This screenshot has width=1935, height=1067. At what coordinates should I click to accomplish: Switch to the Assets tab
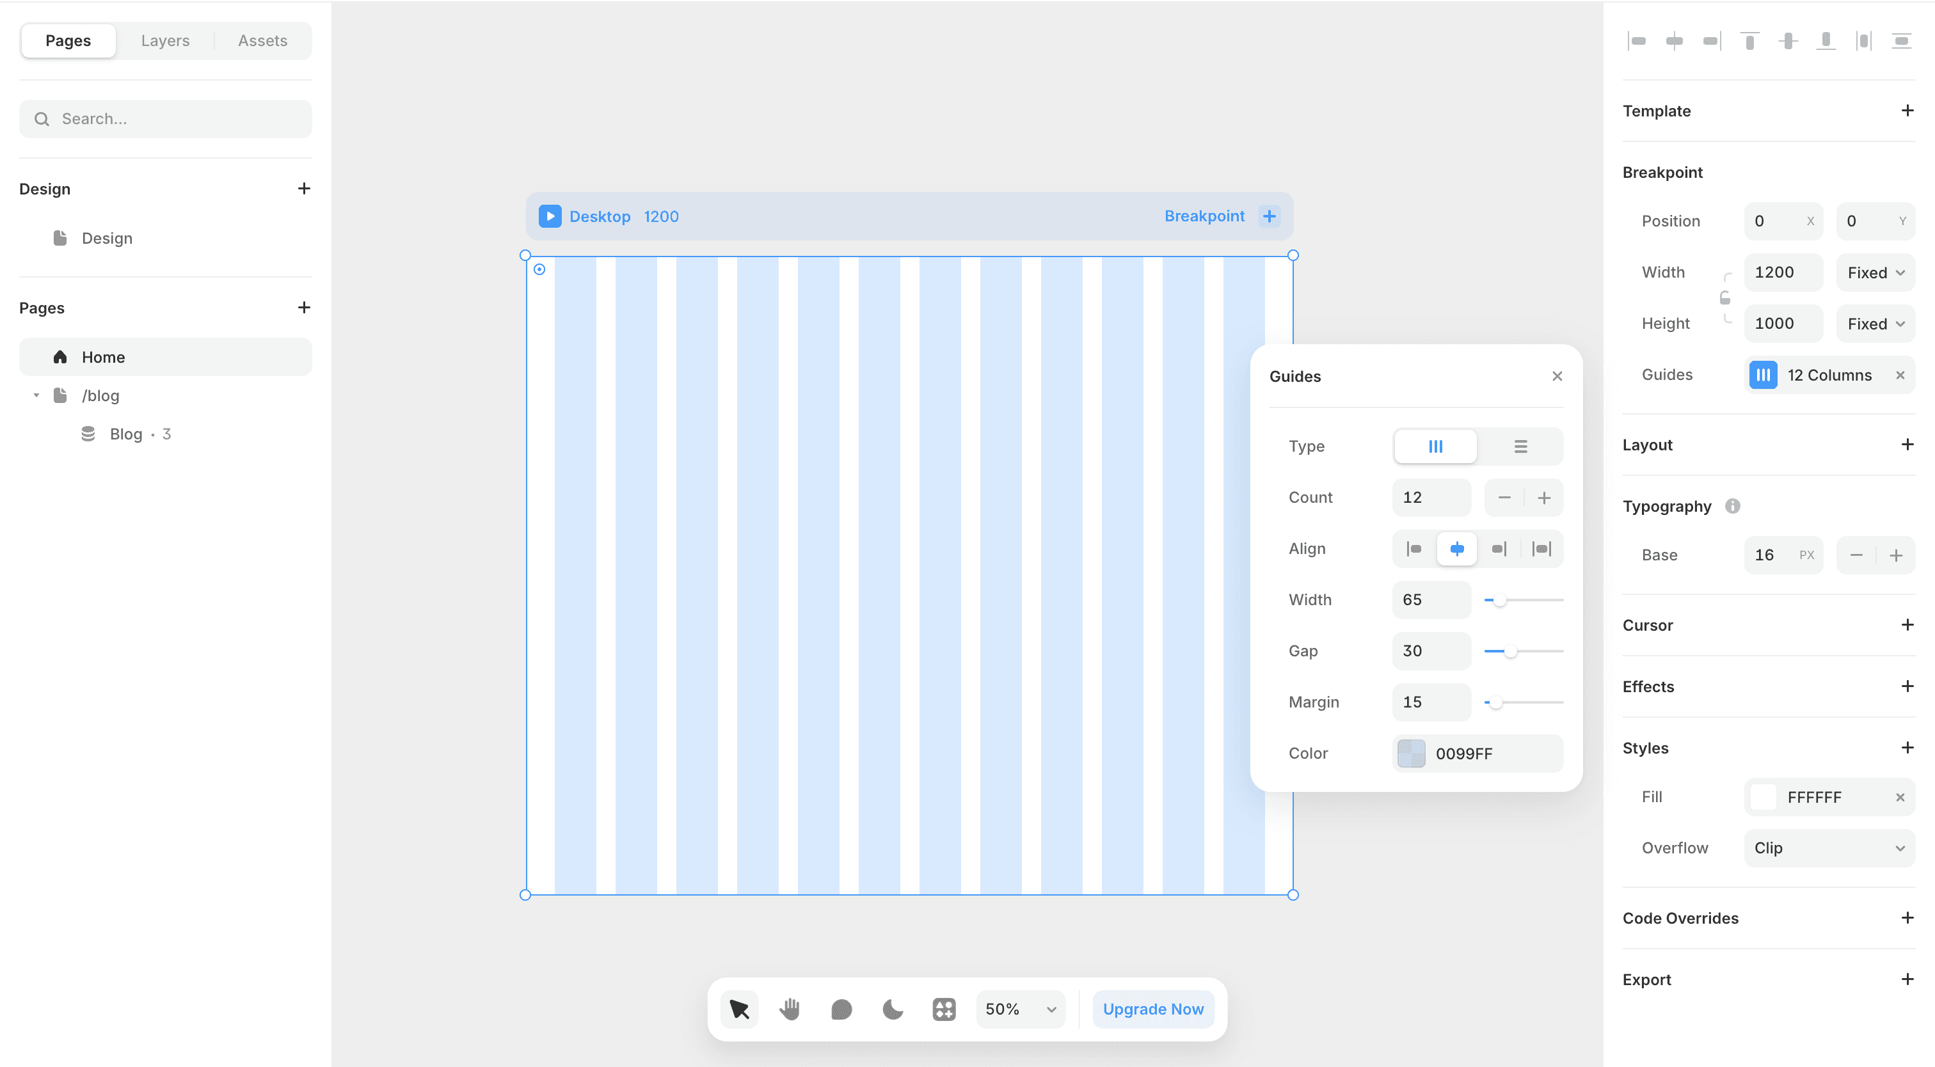[x=262, y=40]
